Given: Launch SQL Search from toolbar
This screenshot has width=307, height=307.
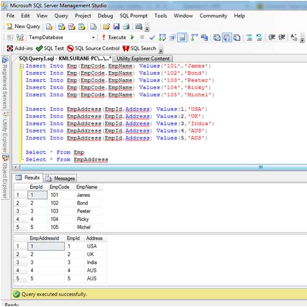Looking at the screenshot, I should click(x=139, y=48).
